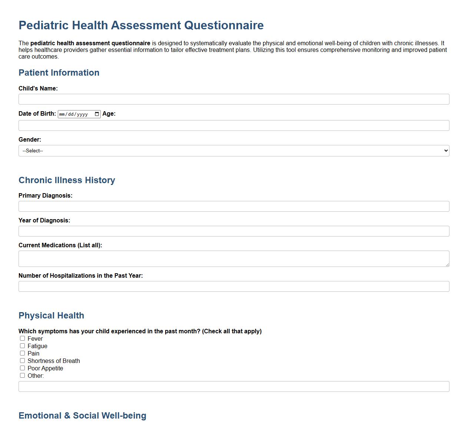Click the Year of Diagnosis input field
Screen dimensions: 468x423
pyautogui.click(x=233, y=231)
